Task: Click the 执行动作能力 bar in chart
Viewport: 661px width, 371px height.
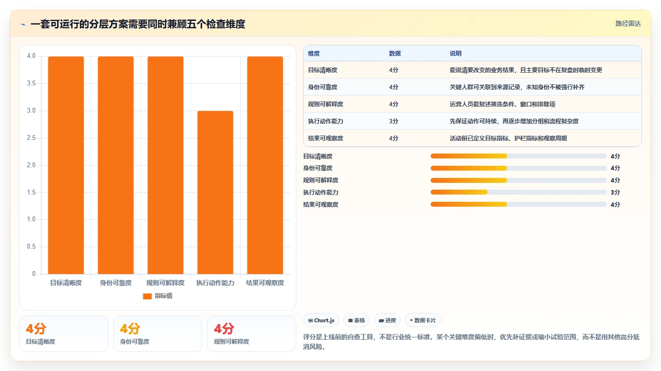Action: coord(215,193)
